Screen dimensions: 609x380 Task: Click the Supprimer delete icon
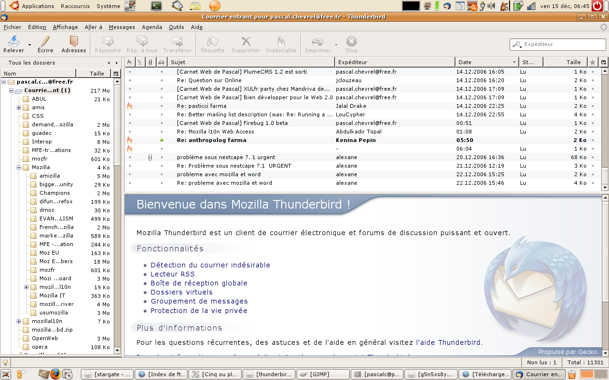pos(246,41)
